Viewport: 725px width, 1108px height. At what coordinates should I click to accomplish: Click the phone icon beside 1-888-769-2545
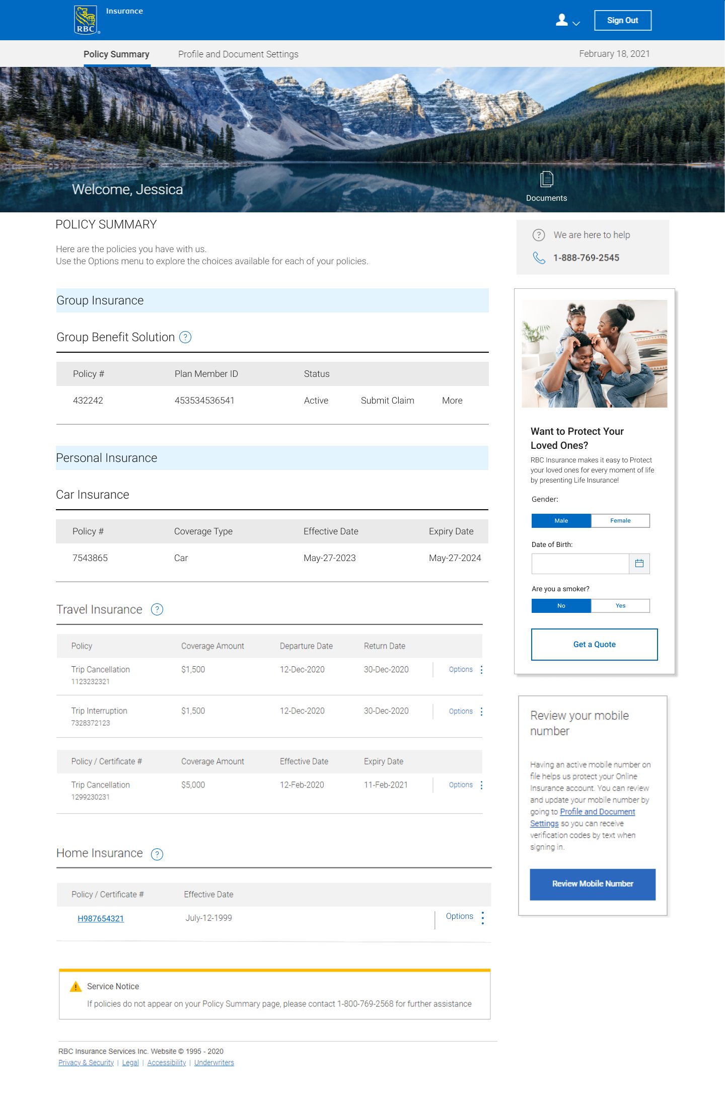coord(539,258)
